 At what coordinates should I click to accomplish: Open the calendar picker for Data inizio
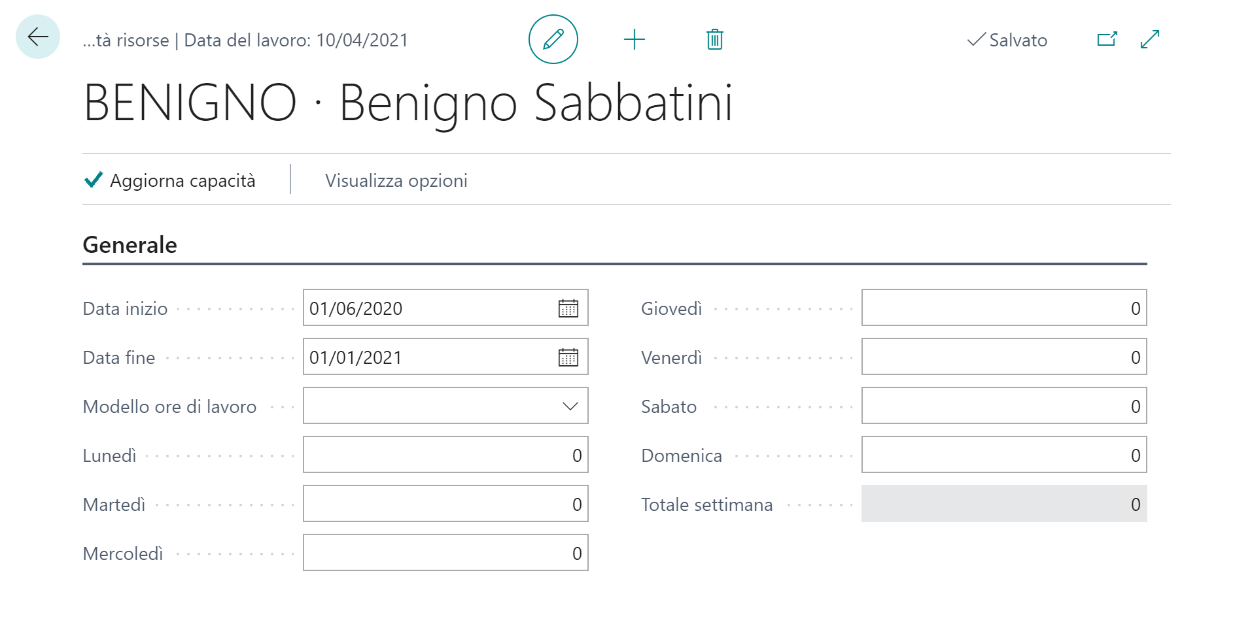(568, 308)
